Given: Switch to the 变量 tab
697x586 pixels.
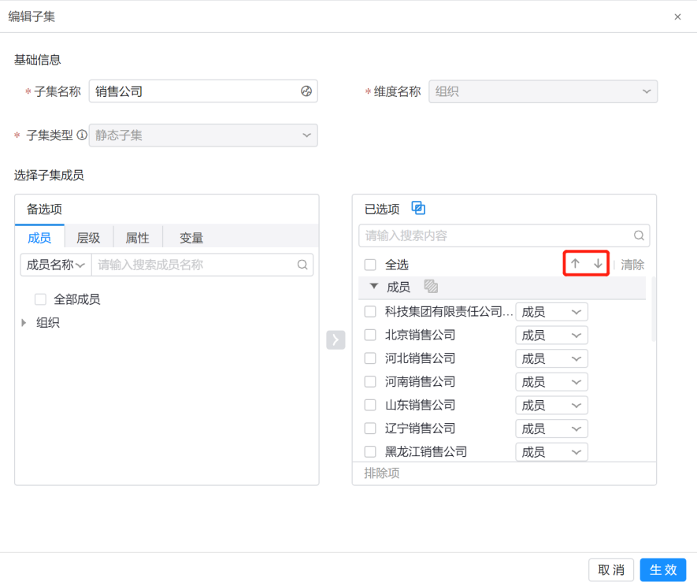Looking at the screenshot, I should 191,238.
